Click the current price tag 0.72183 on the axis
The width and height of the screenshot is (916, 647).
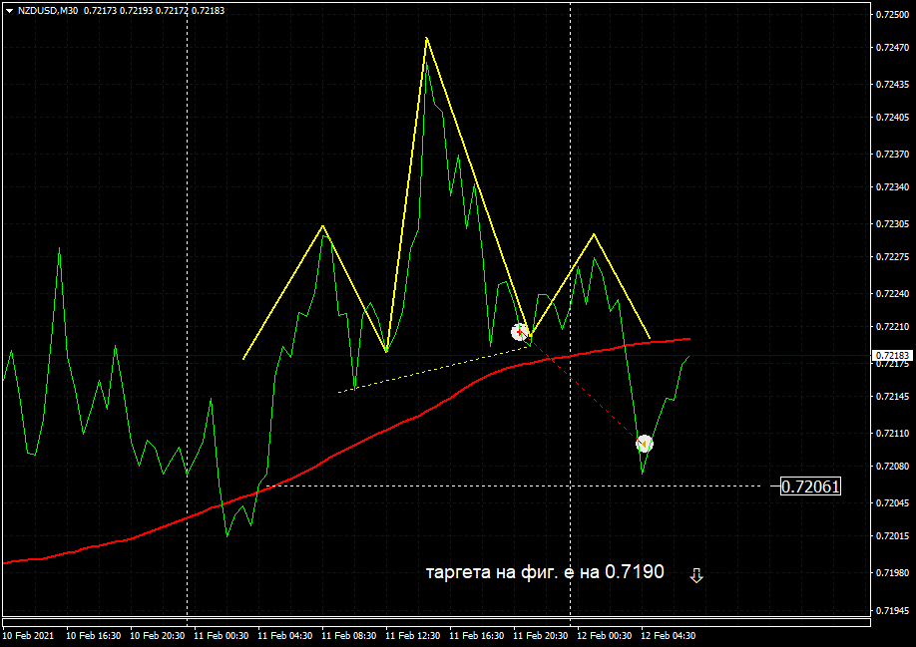(893, 355)
